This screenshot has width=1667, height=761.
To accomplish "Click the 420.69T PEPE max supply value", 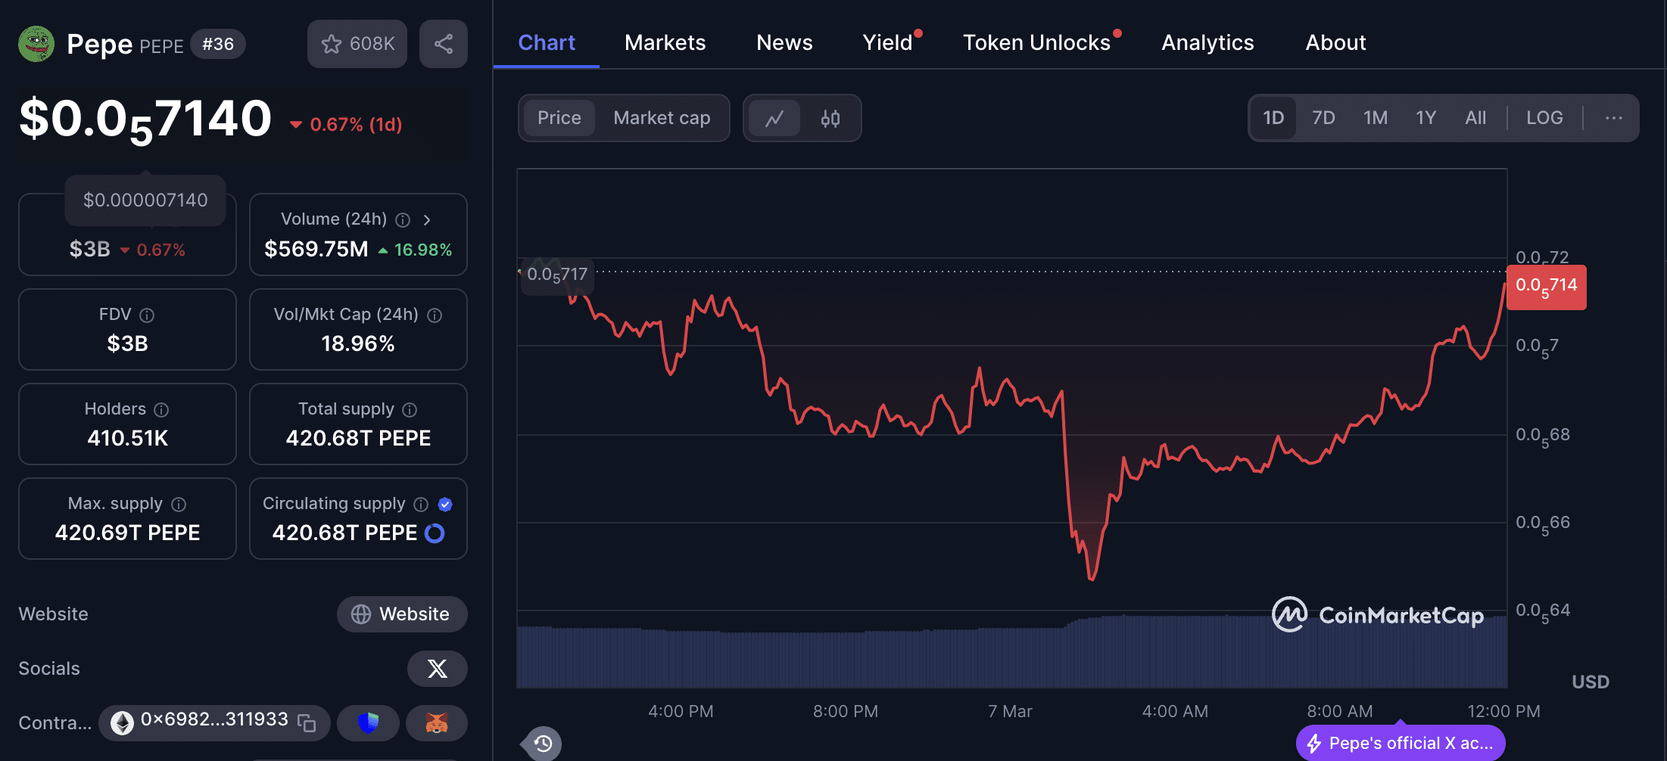I will point(128,533).
